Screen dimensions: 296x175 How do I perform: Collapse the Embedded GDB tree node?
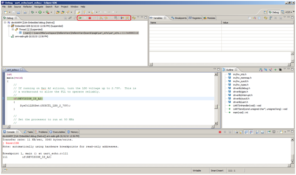(x=9, y=26)
